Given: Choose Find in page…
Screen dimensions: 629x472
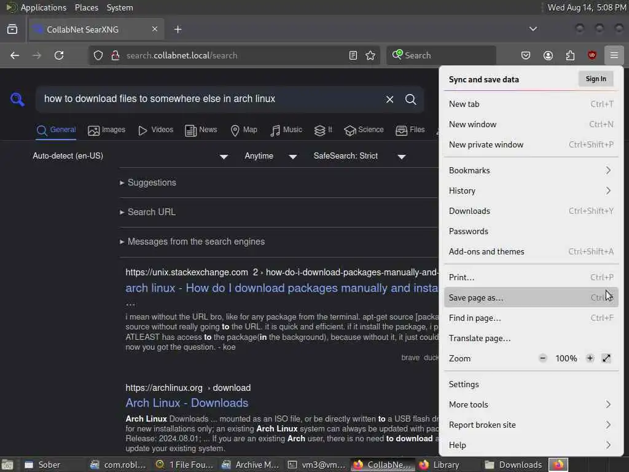Looking at the screenshot, I should click(x=531, y=318).
